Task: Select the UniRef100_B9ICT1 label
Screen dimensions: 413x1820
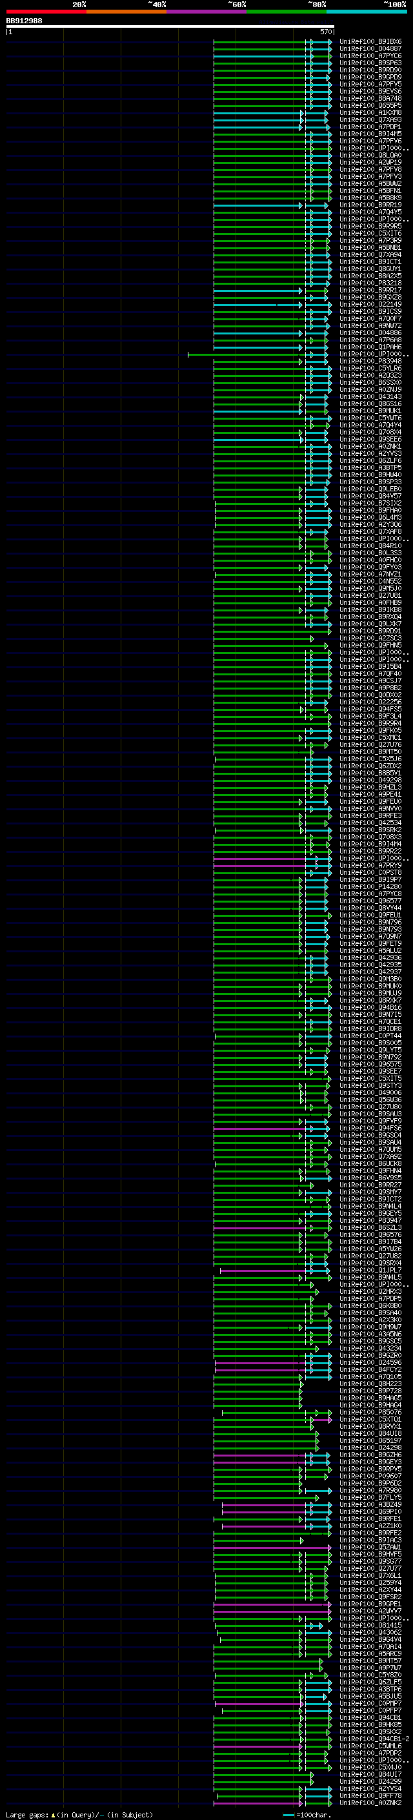Action: 370,261
